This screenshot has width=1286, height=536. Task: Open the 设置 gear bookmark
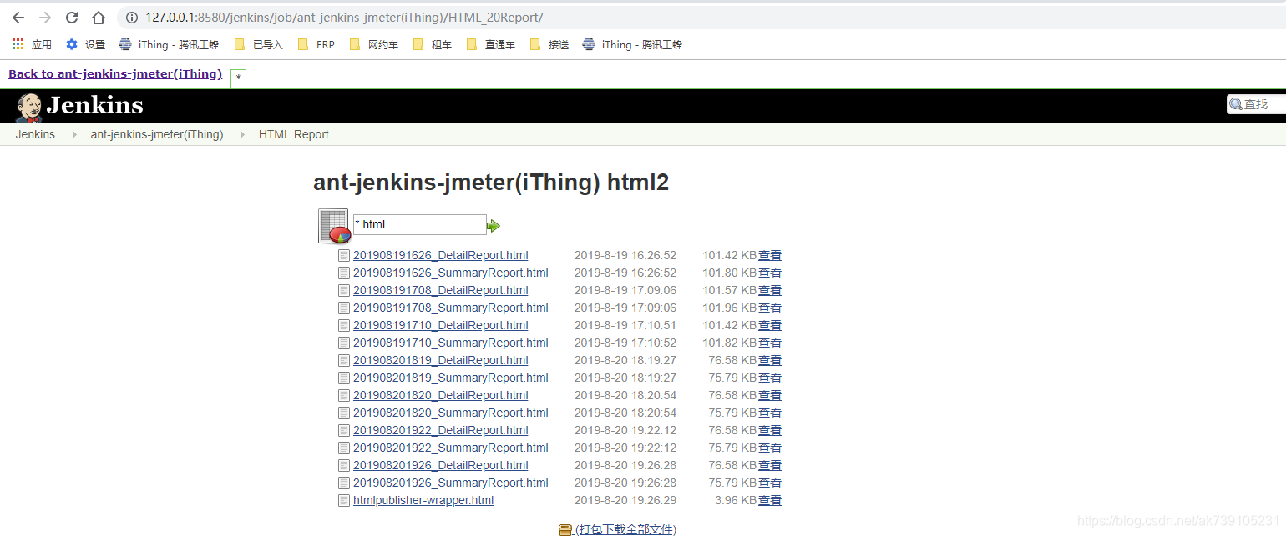[x=85, y=44]
